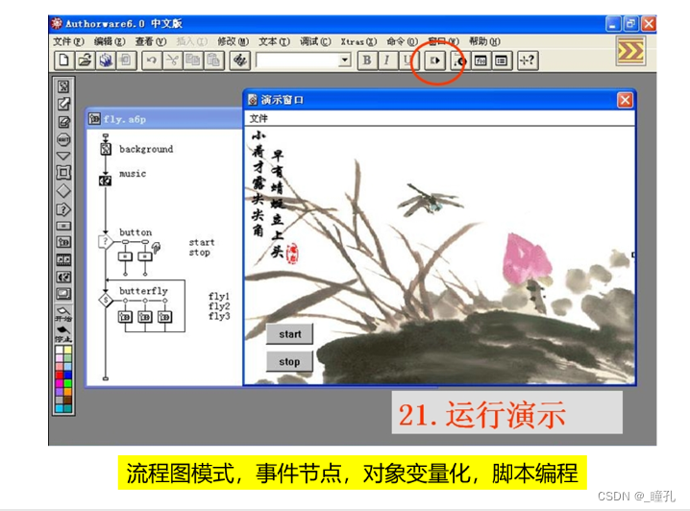Select the button interaction icon on flowline

pyautogui.click(x=105, y=241)
